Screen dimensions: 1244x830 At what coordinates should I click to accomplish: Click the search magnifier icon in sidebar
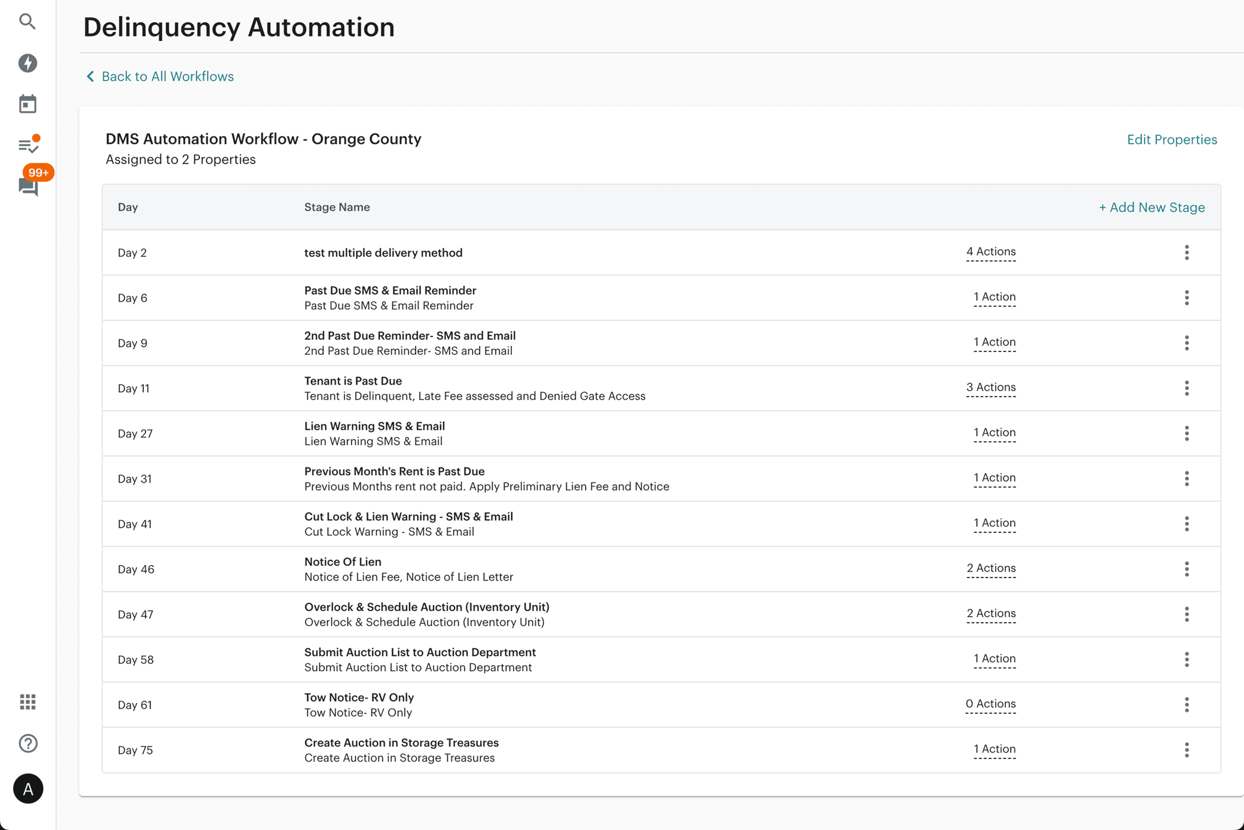[27, 22]
